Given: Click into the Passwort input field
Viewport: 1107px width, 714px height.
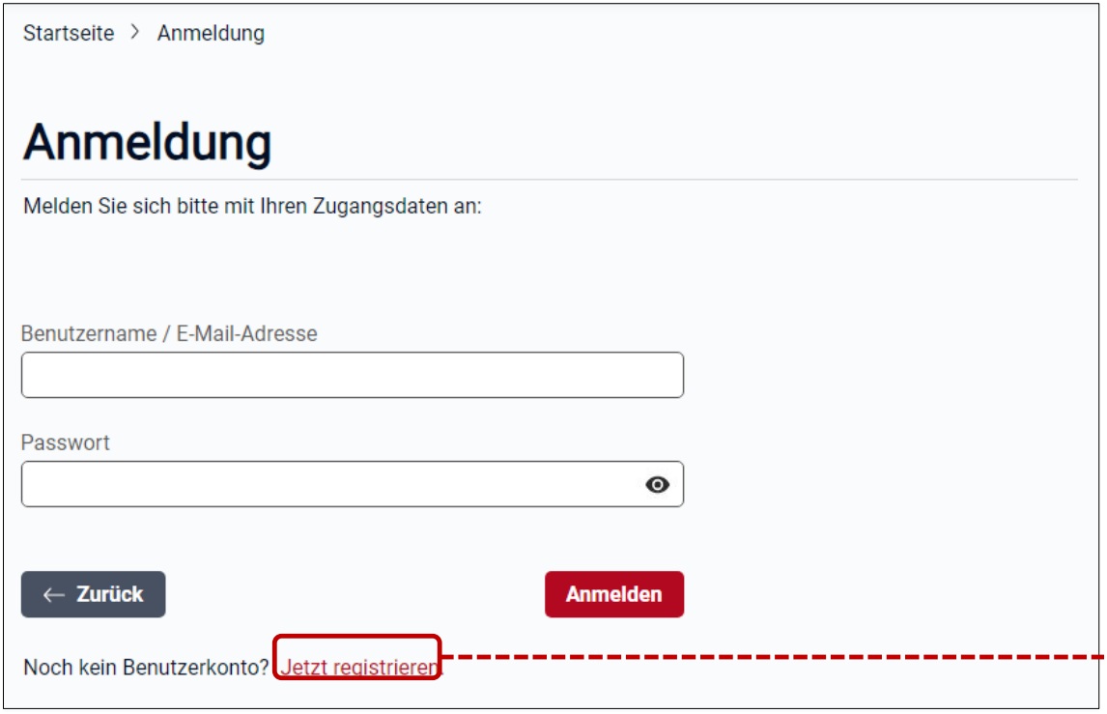Looking at the screenshot, I should [x=328, y=484].
